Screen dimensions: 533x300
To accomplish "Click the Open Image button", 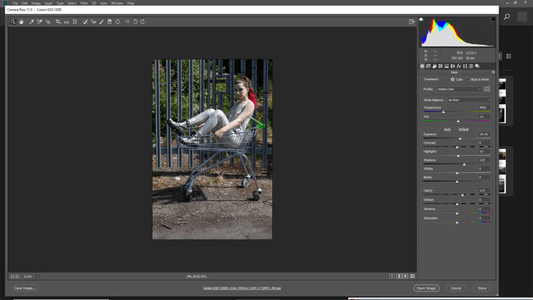I will point(426,288).
